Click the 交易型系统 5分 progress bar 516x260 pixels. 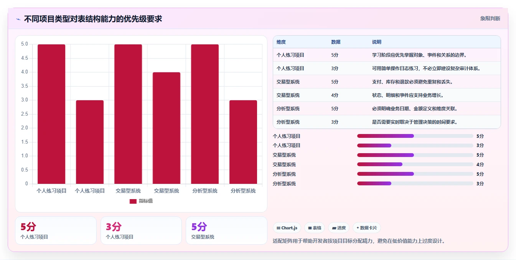pos(415,155)
